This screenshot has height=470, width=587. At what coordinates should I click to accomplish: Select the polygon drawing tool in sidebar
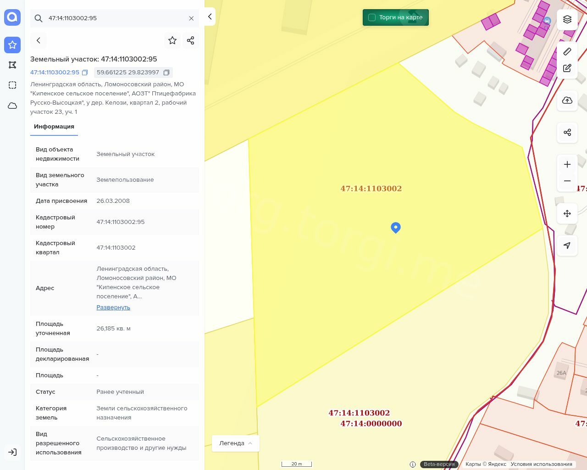[12, 65]
